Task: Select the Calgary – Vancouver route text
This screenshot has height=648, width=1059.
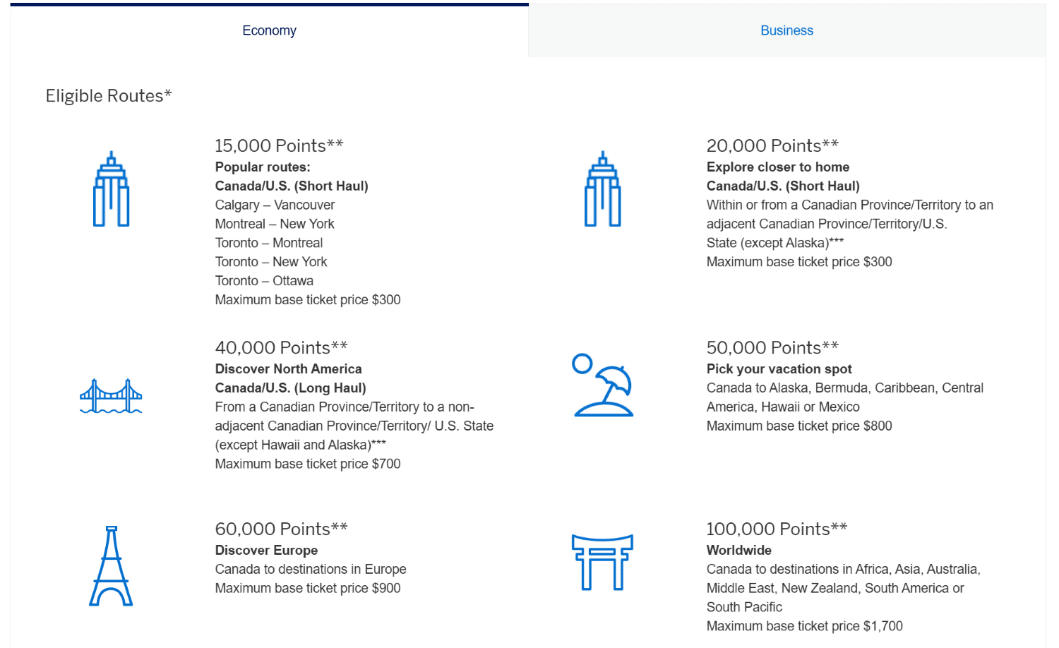Action: pos(275,205)
